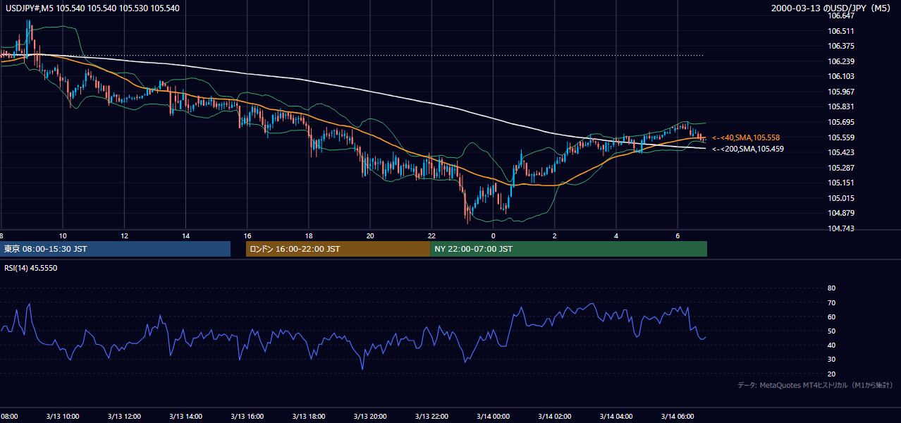Click RSI scale level 30
The width and height of the screenshot is (901, 423).
(x=831, y=360)
